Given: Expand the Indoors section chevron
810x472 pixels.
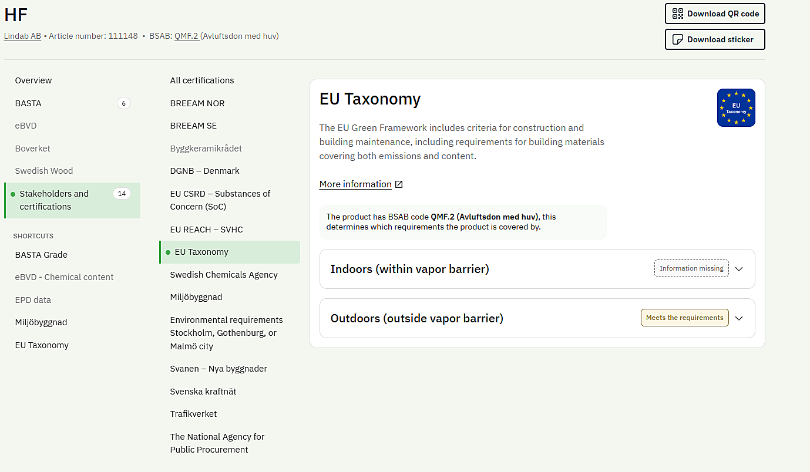Looking at the screenshot, I should click(x=739, y=269).
